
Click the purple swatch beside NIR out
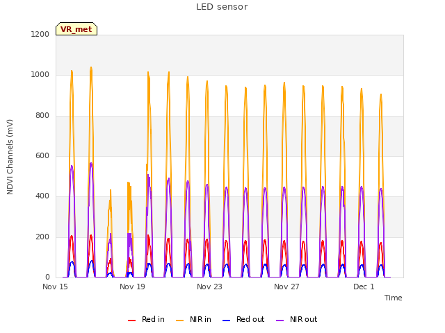click(280, 321)
